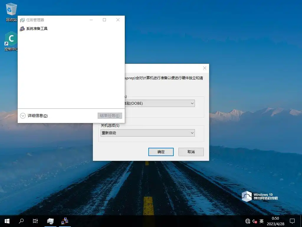Open the 控制中心 desktop shortcut
This screenshot has height=227, width=302.
(x=11, y=41)
